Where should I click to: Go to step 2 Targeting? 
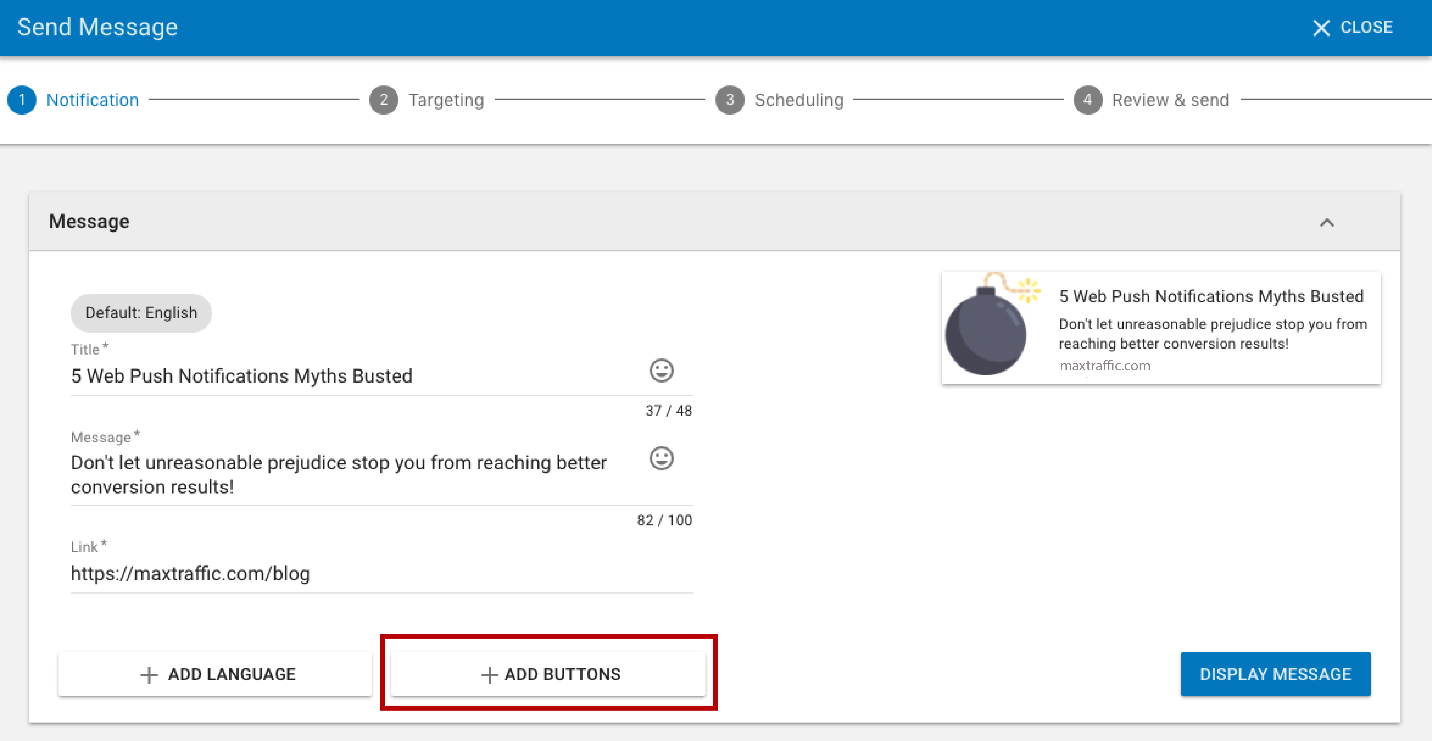[x=427, y=99]
